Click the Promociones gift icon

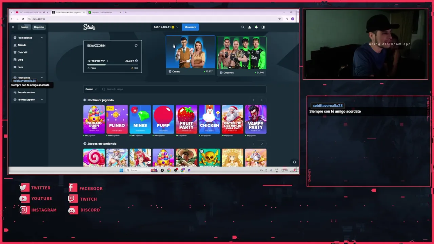tap(15, 38)
